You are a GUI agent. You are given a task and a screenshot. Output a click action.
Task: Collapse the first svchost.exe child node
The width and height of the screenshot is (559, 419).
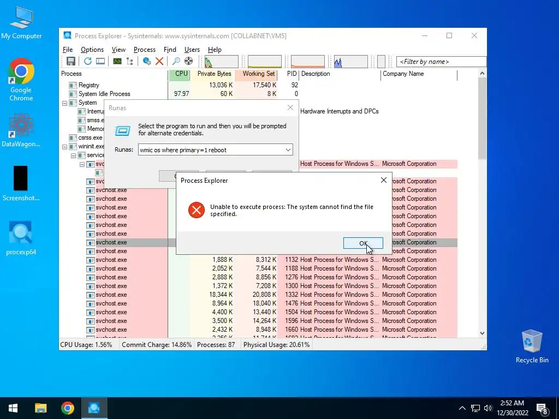(x=82, y=164)
